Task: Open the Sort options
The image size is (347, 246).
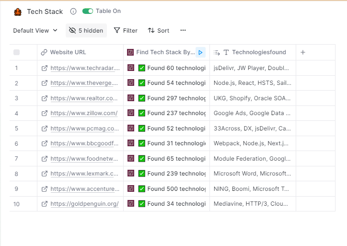Action: pyautogui.click(x=159, y=30)
